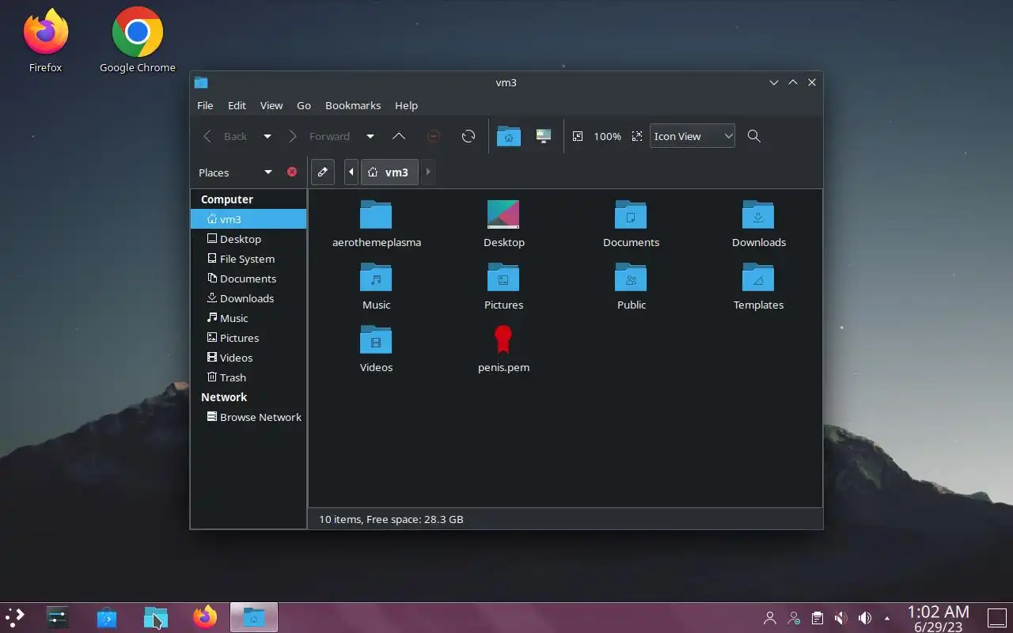The height and width of the screenshot is (633, 1013).
Task: Click the right path bar scroll arrow
Action: point(428,172)
